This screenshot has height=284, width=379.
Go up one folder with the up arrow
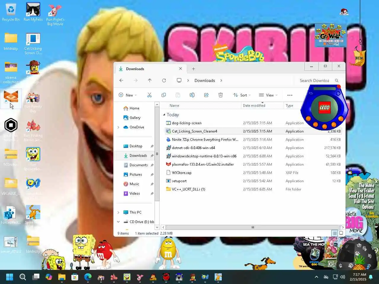150,80
